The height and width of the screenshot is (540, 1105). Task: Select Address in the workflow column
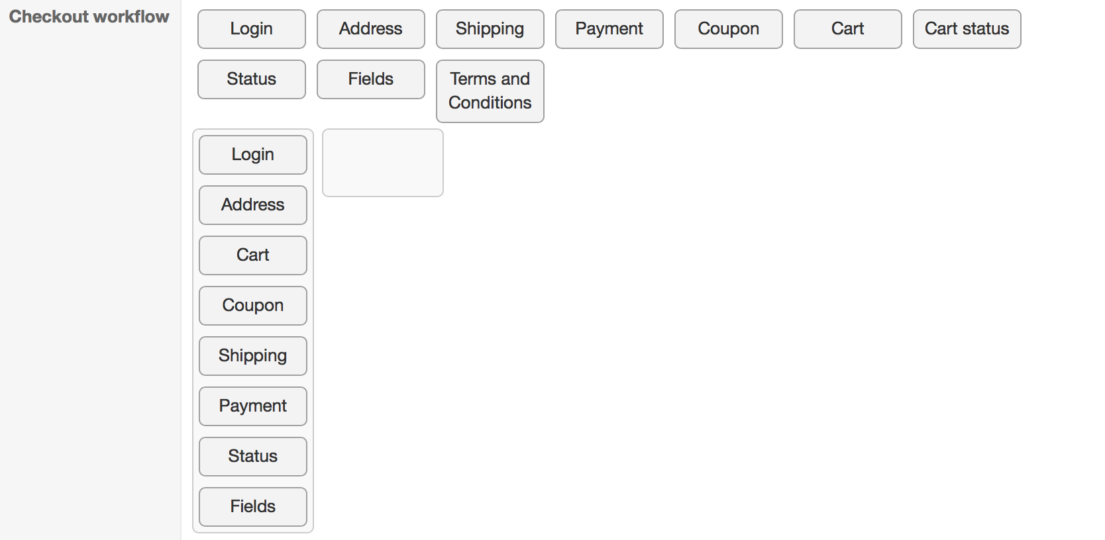[253, 205]
